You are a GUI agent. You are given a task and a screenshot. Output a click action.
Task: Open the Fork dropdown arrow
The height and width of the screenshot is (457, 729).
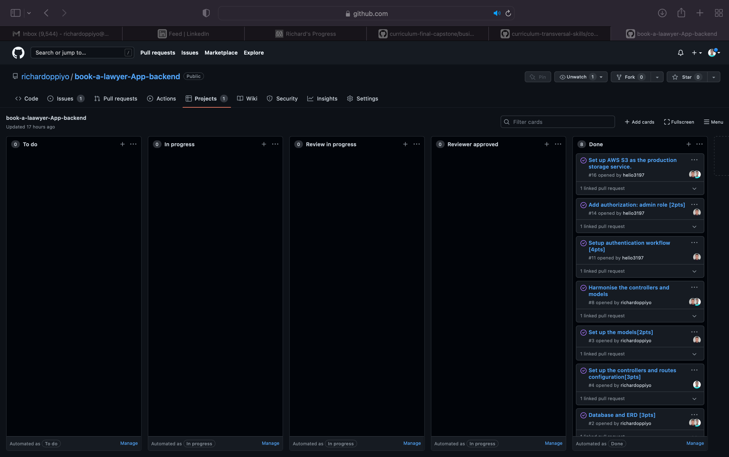coord(657,77)
